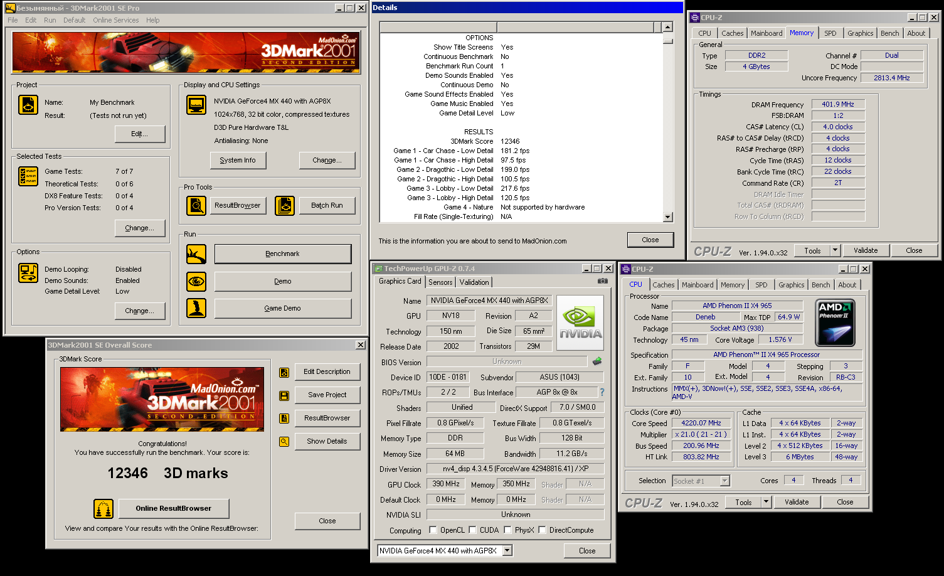Click the Options looping icon in 3DMark
Image resolution: width=944 pixels, height=576 pixels.
(x=28, y=273)
